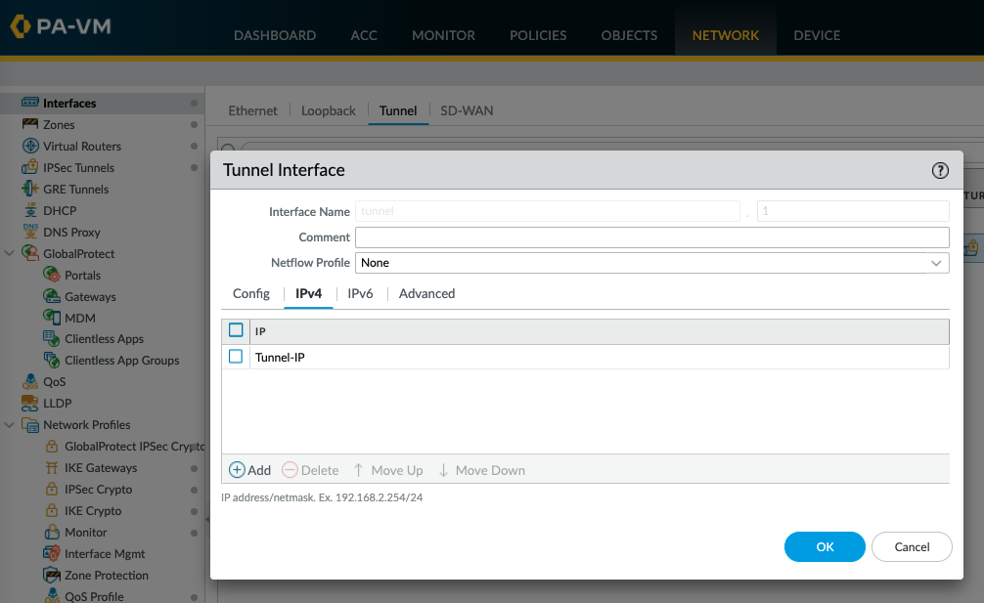Click the Interface Mgmt icon
The height and width of the screenshot is (603, 984).
click(x=52, y=553)
